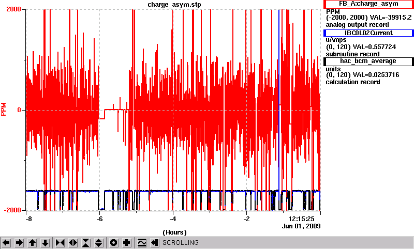Click the Jun 01, 2009 date label
Viewport: 414px width, 249px height.
(x=301, y=226)
